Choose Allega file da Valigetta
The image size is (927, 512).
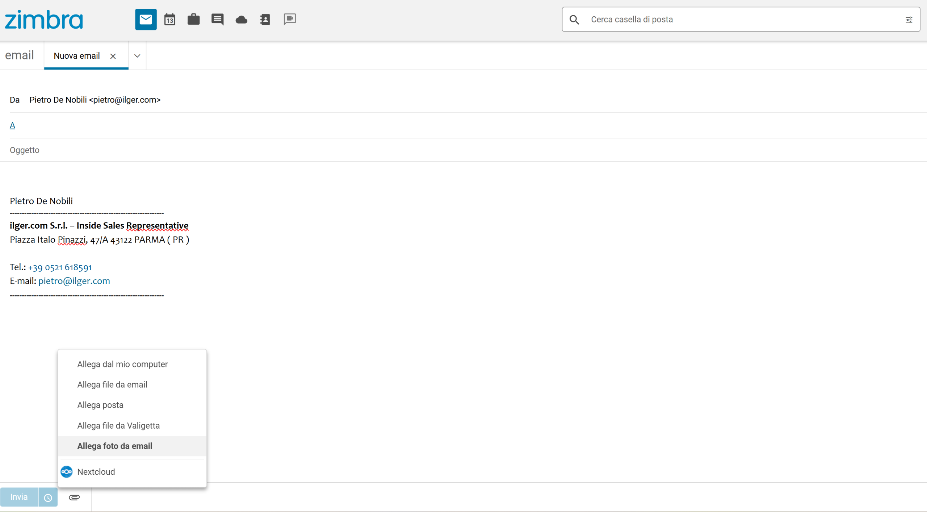click(118, 425)
